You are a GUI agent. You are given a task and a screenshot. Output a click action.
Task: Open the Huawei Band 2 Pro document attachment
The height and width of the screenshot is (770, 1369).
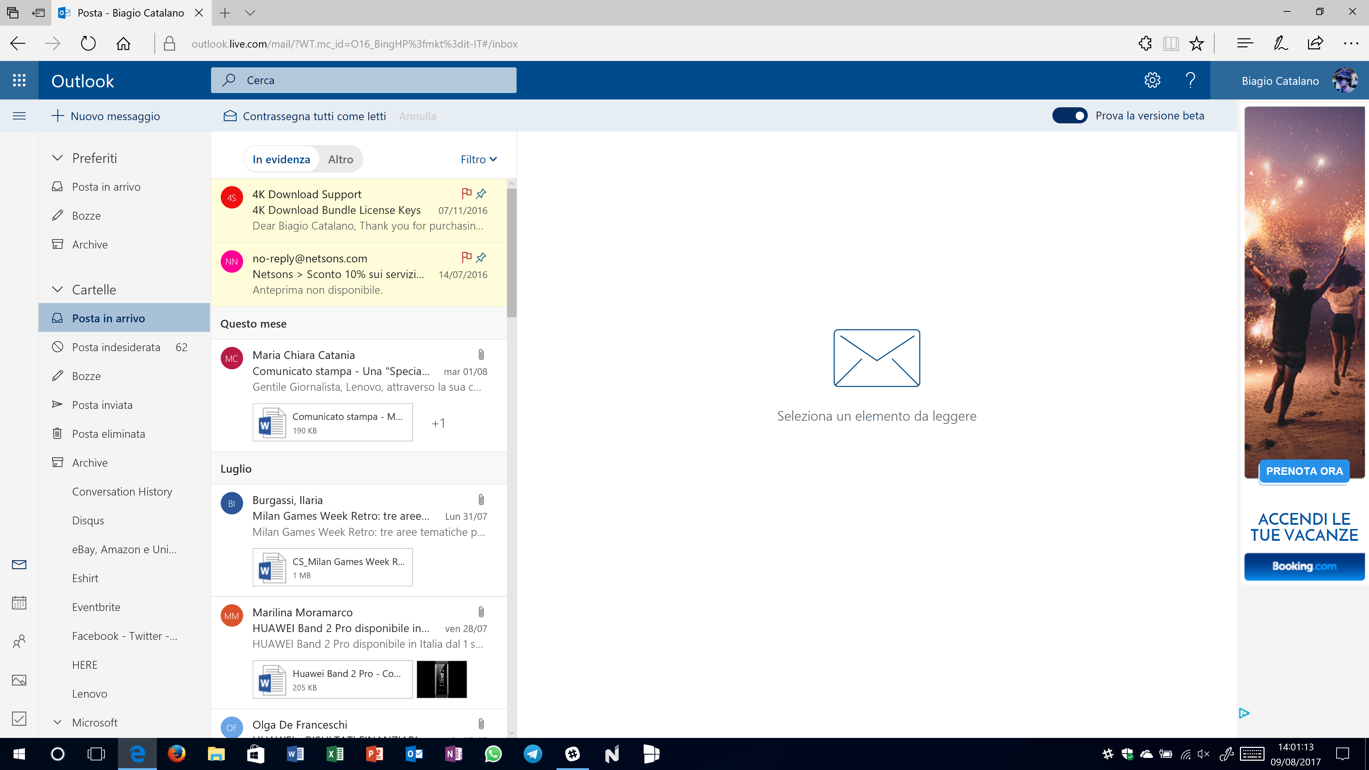[x=333, y=680]
